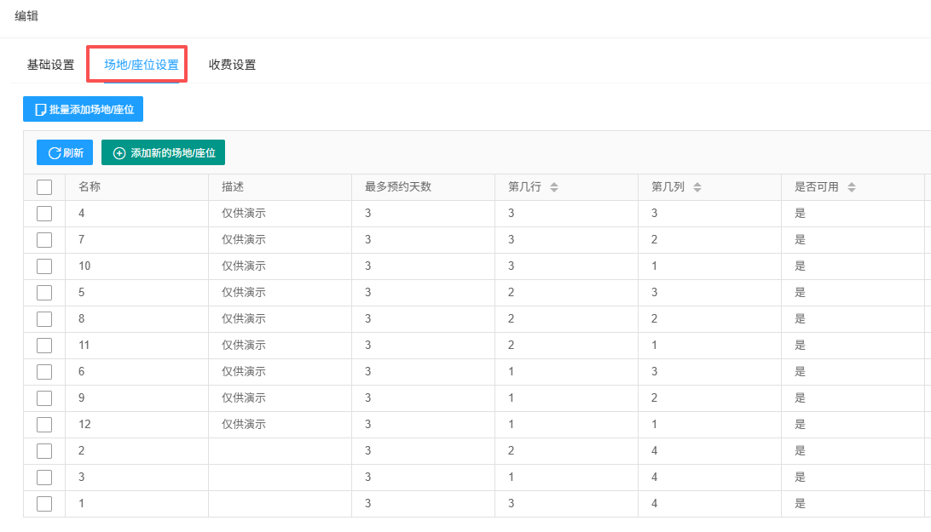Screen dimensions: 931x532
Task: Select the checkbox beside row named 2
Action: (x=44, y=451)
